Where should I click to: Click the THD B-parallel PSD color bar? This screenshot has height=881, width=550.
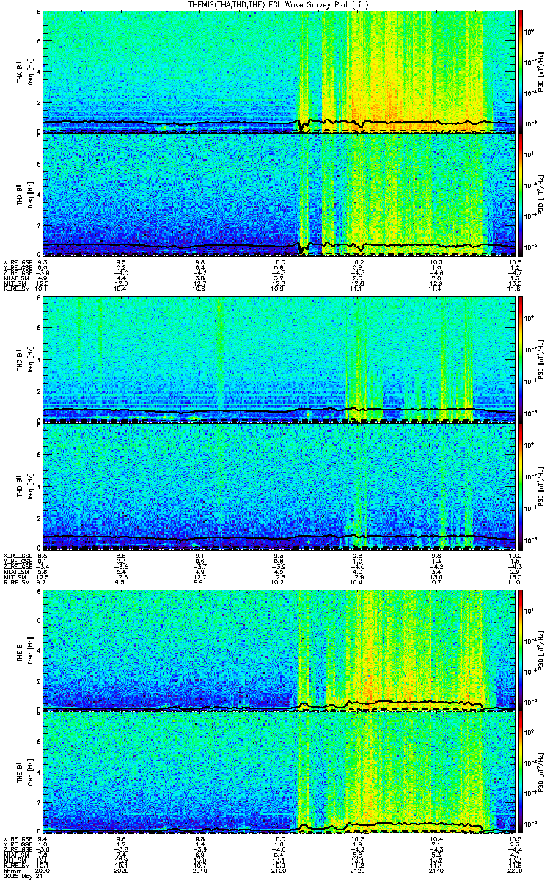521,486
